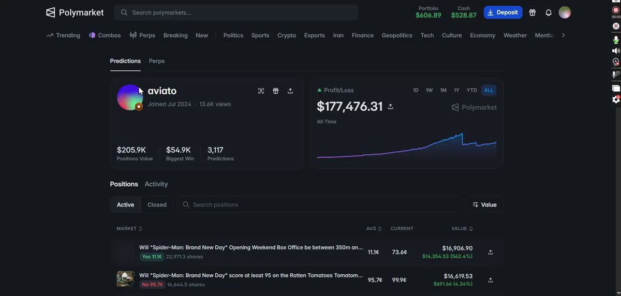This screenshot has width=621, height=296.
Task: Focus the Search polymarkets field
Action: pyautogui.click(x=236, y=12)
